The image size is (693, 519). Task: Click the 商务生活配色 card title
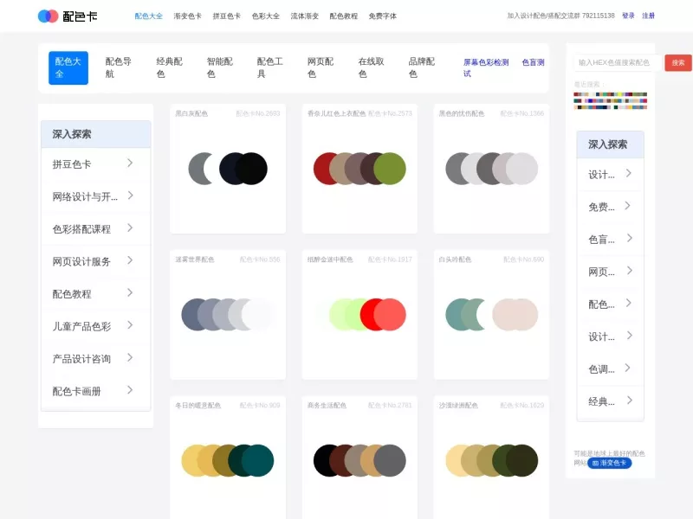pyautogui.click(x=327, y=405)
